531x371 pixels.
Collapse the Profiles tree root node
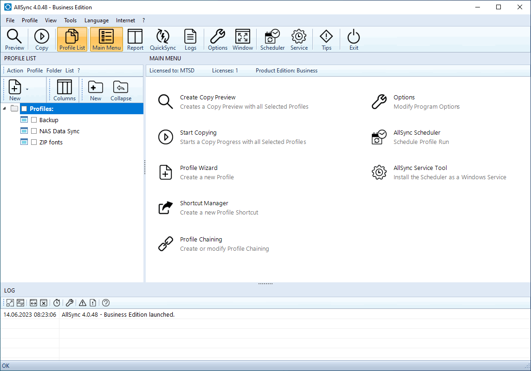click(x=5, y=109)
